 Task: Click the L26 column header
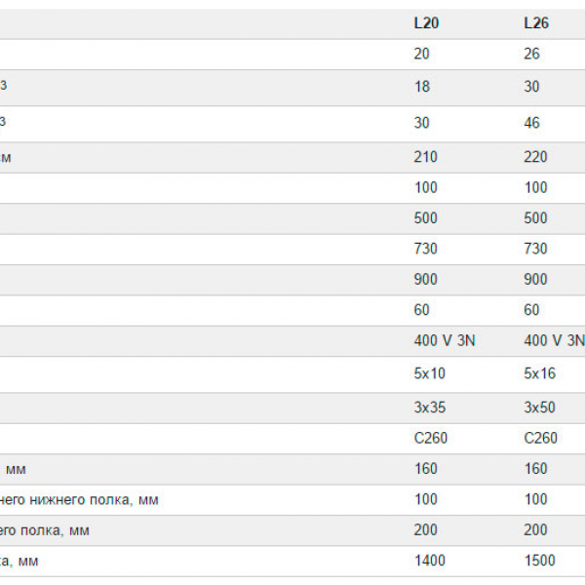click(536, 23)
